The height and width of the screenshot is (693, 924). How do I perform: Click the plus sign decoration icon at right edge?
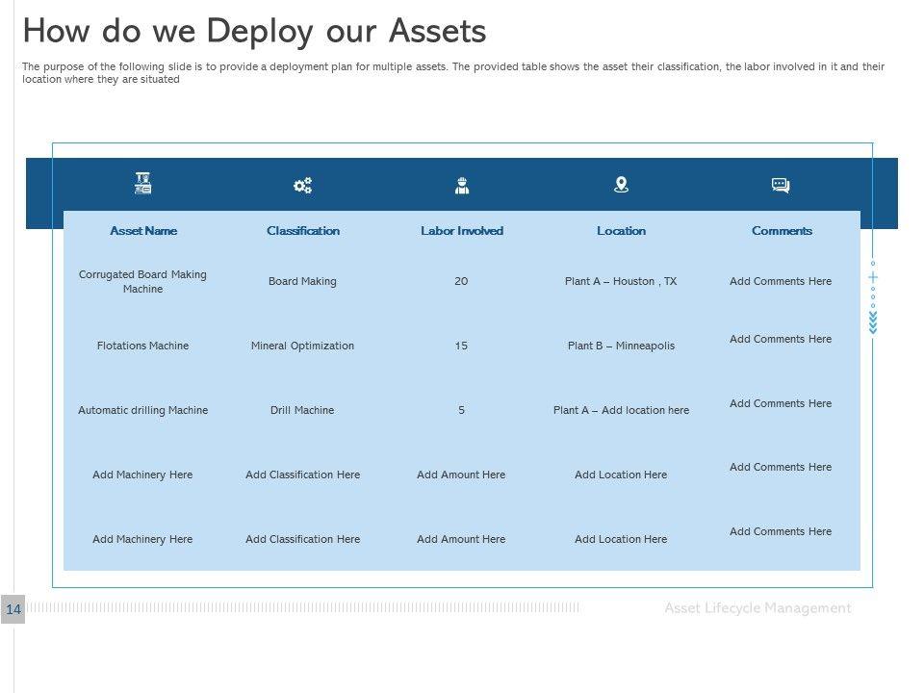873,277
